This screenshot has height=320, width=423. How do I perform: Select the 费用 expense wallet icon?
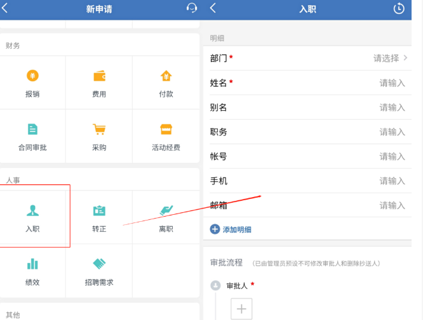pyautogui.click(x=99, y=77)
